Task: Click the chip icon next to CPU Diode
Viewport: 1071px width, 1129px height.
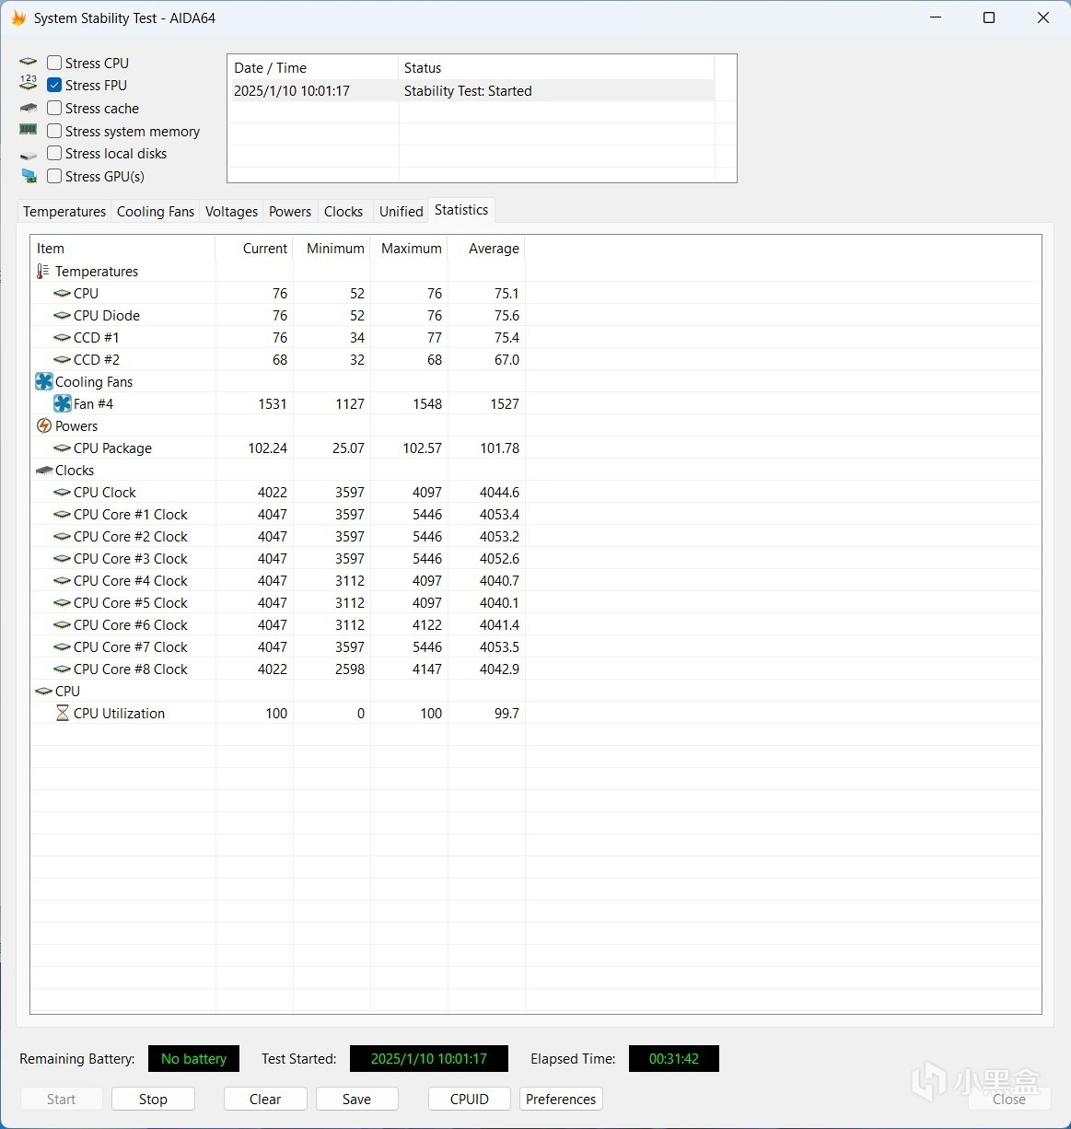Action: pos(62,315)
